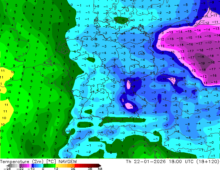
Task: Click the -22 label on the color legend
Action: 20,169
